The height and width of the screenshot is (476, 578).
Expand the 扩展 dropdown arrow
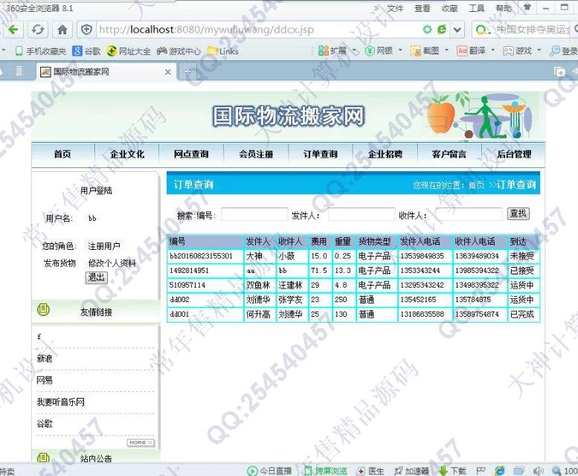point(354,50)
